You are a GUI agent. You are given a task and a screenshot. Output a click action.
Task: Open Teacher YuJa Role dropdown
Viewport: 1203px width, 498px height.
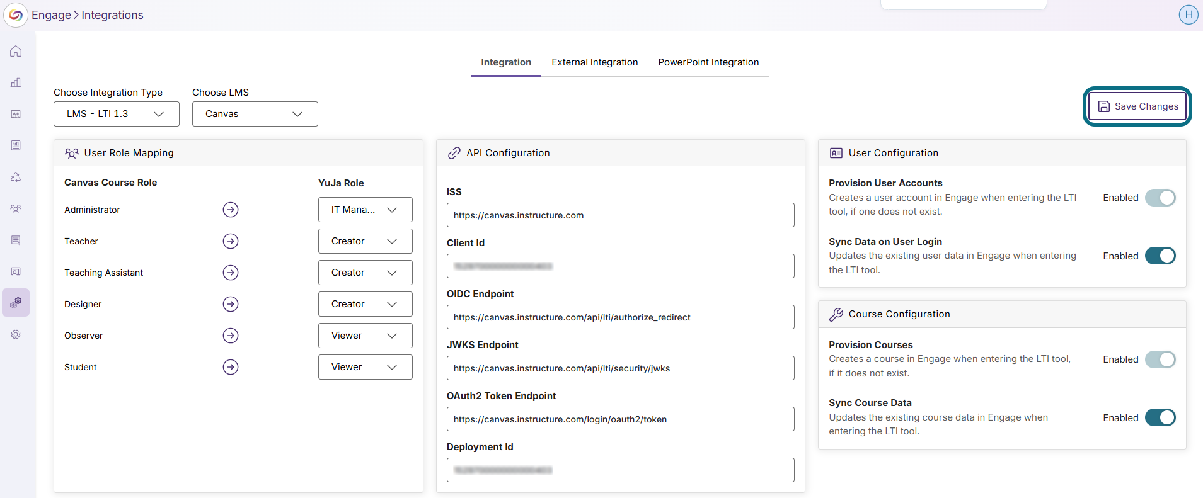[x=366, y=241]
